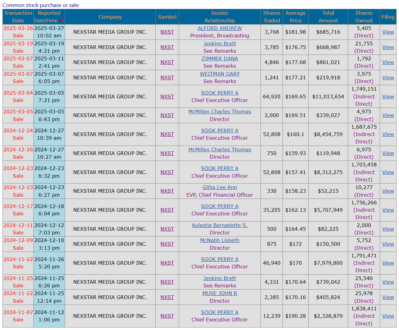
Task: View the filing in the WEITMAN GARY row
Action: click(x=388, y=78)
